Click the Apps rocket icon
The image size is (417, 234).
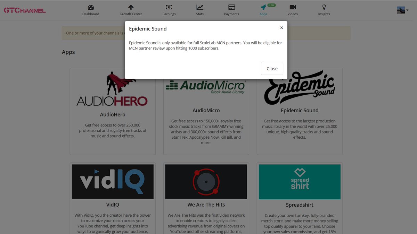tap(263, 7)
